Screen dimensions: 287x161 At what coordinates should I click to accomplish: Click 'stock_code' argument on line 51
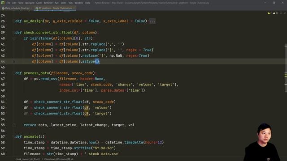coord(103,102)
